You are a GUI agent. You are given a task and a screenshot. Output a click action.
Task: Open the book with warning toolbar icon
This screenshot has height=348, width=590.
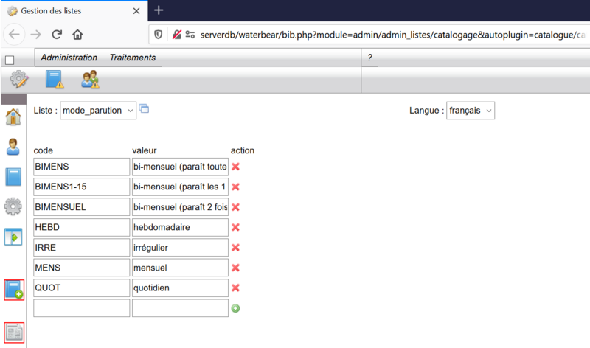[x=55, y=80]
